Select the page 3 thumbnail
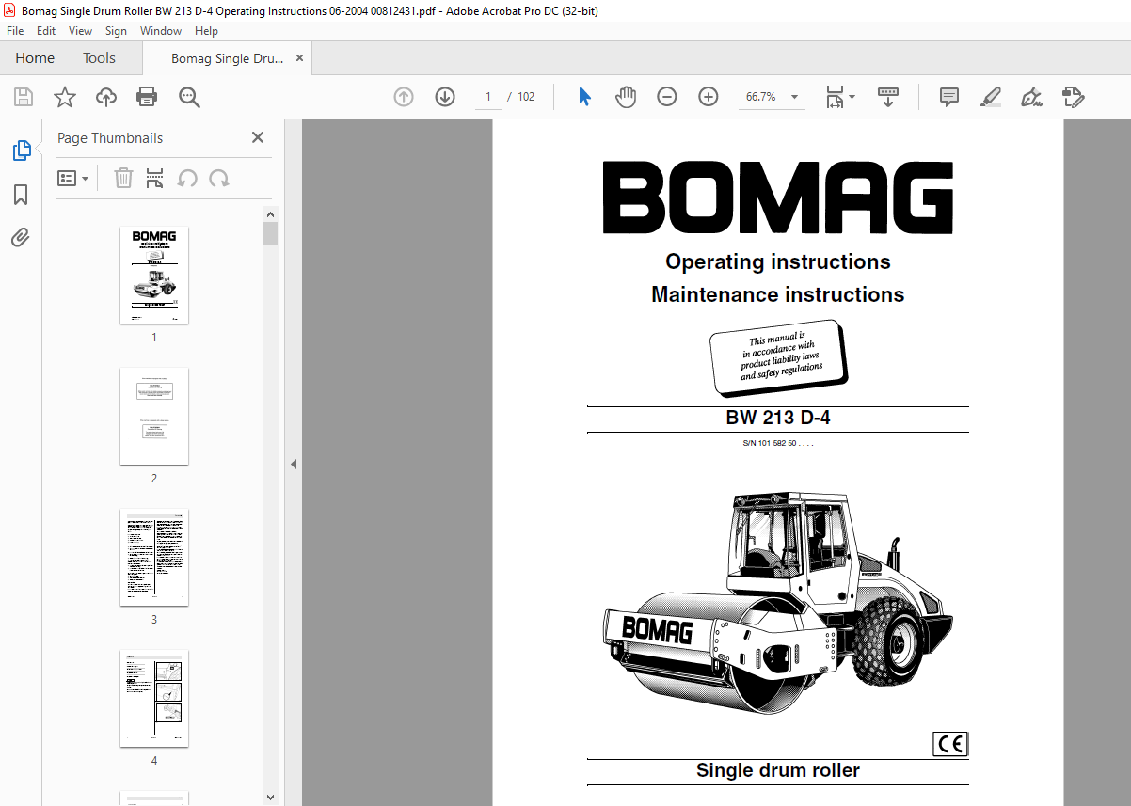This screenshot has height=806, width=1131. pyautogui.click(x=154, y=557)
